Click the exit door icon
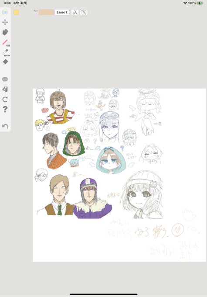Image resolution: width=207 pixels, height=297 pixels. 5,90
